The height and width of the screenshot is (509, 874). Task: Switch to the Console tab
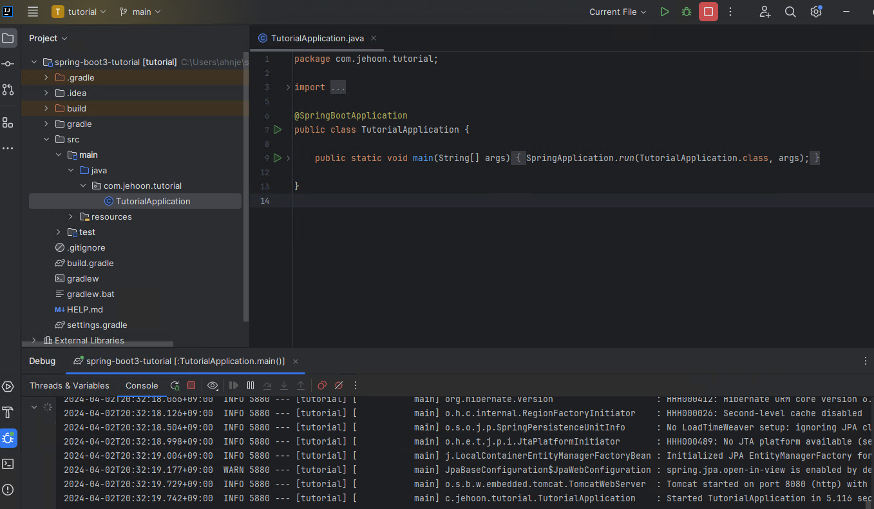click(142, 385)
